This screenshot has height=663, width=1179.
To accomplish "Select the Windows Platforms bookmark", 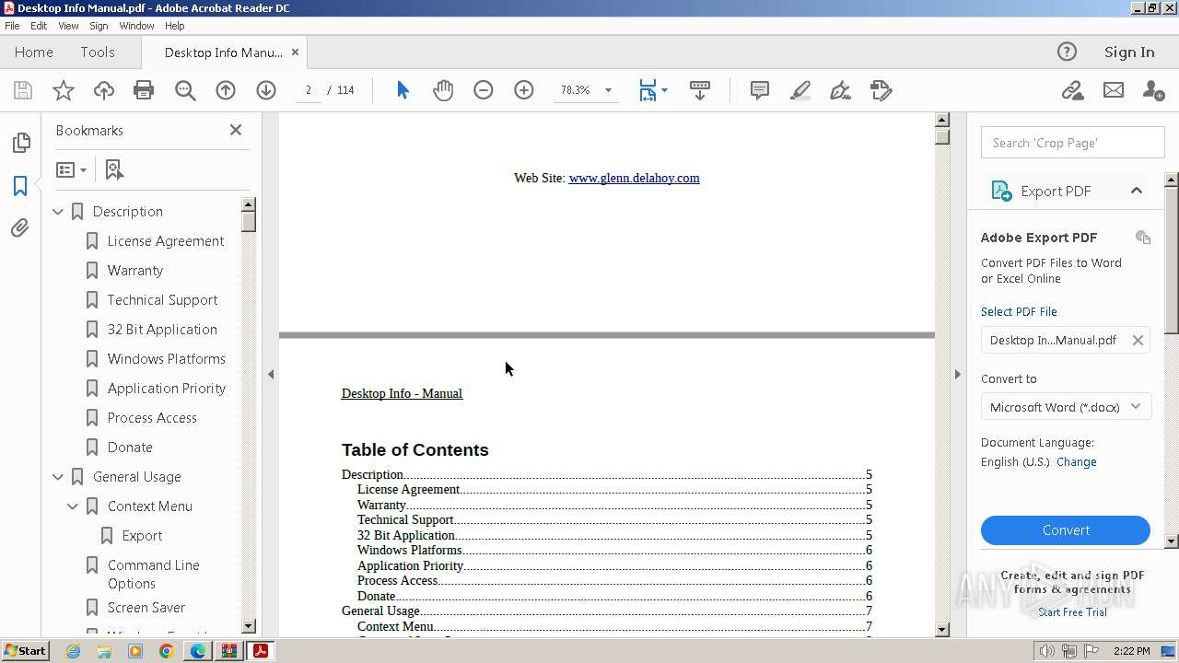I will point(167,359).
